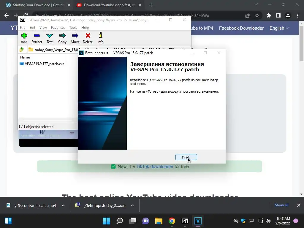
Task: Open the downloaded yt5s.com-ants eat mp4 file
Action: tap(31, 205)
